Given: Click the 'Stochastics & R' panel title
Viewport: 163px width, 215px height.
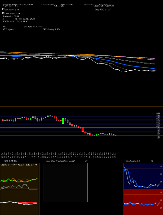Looking at the screenshot, I should click(x=133, y=161).
